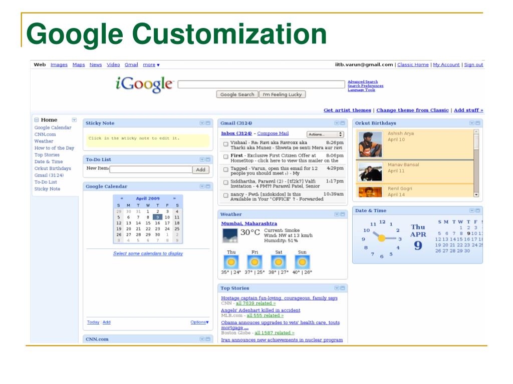Viewport: 513px width, 384px height.
Task: Open Images in top navigation
Action: click(59, 64)
